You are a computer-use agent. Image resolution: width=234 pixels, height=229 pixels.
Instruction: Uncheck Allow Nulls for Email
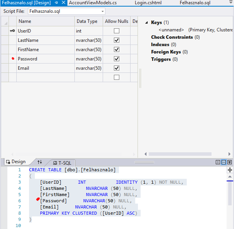[x=117, y=68]
